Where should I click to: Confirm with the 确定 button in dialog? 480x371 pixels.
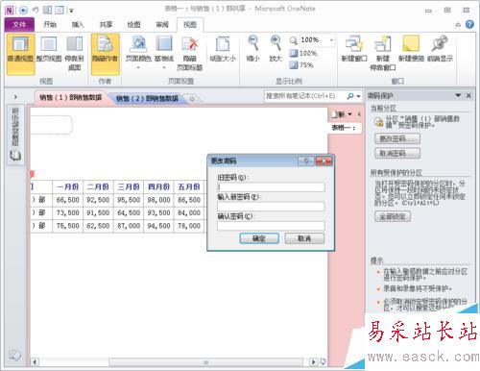pyautogui.click(x=259, y=238)
